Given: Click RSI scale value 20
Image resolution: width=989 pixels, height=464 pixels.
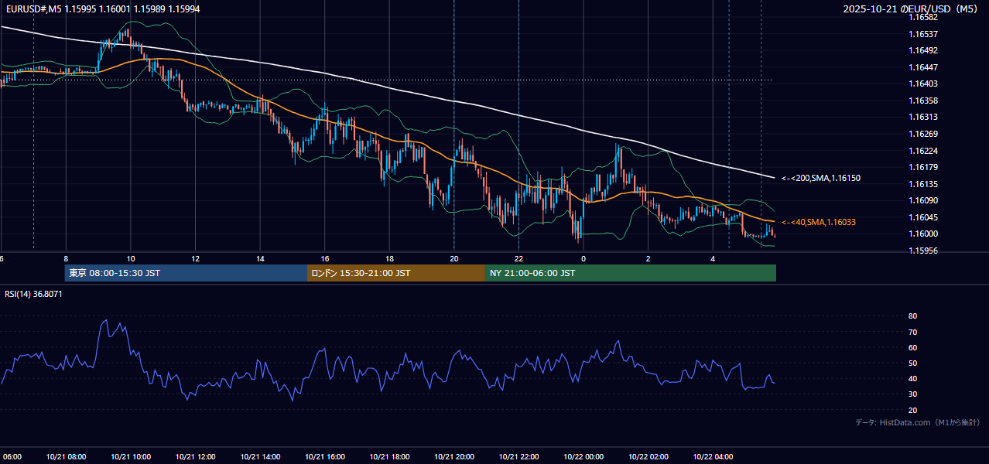Looking at the screenshot, I should 912,410.
